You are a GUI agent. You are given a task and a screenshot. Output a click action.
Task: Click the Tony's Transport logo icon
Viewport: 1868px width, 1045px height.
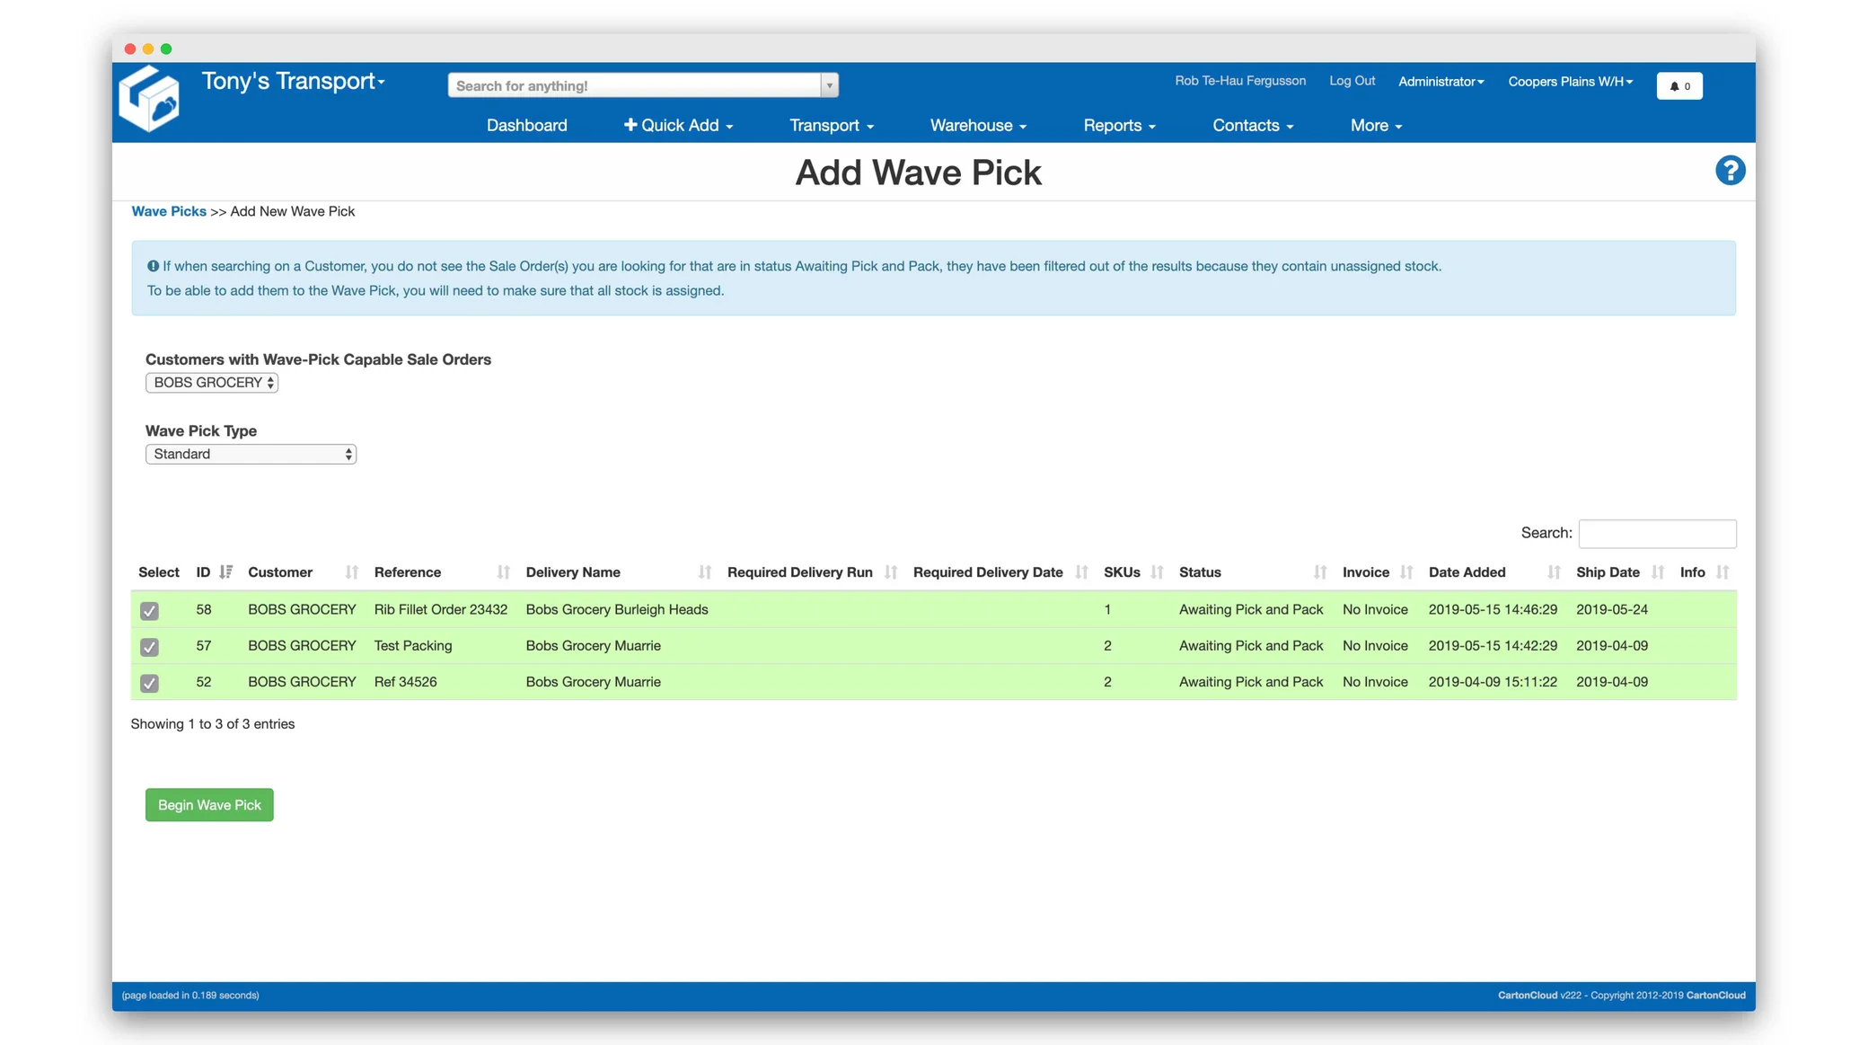[x=149, y=97]
